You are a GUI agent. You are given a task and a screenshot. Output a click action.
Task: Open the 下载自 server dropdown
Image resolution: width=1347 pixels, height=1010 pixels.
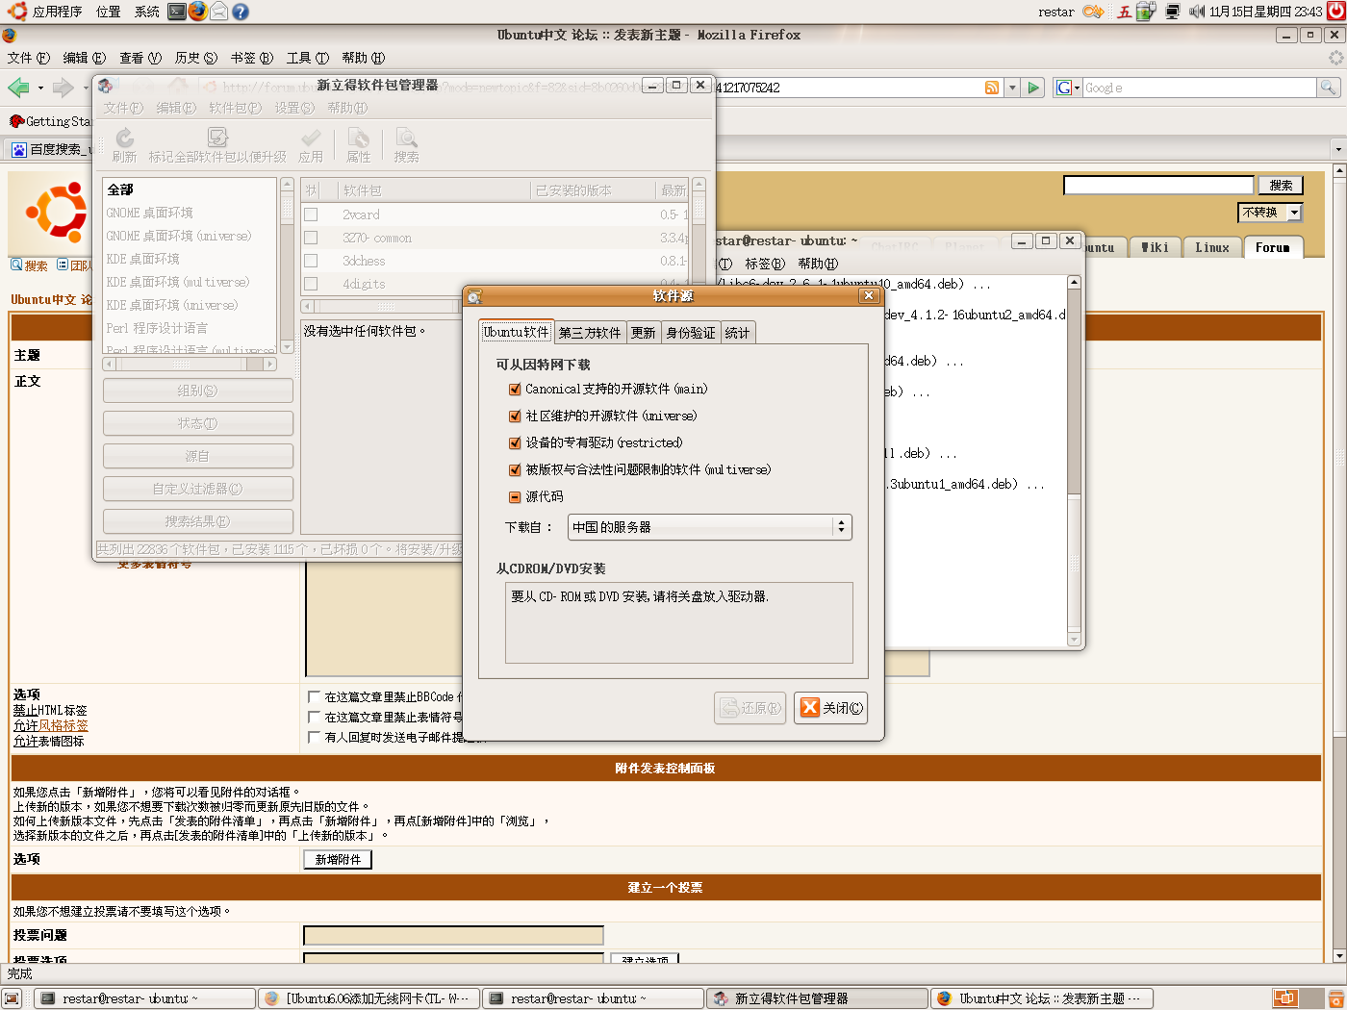click(x=710, y=527)
